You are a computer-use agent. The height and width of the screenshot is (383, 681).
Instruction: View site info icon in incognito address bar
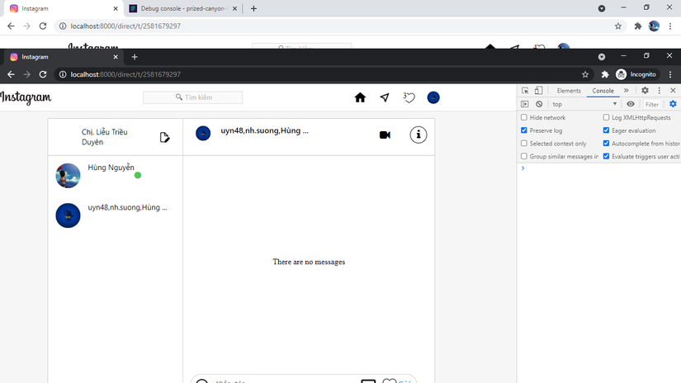[63, 74]
